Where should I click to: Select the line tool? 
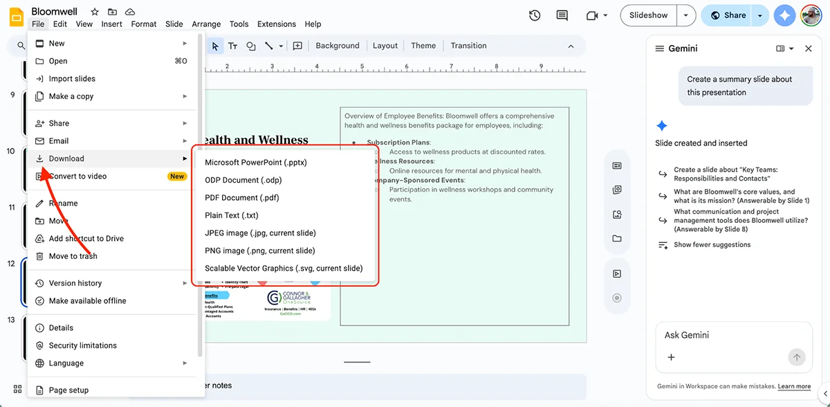pos(269,46)
